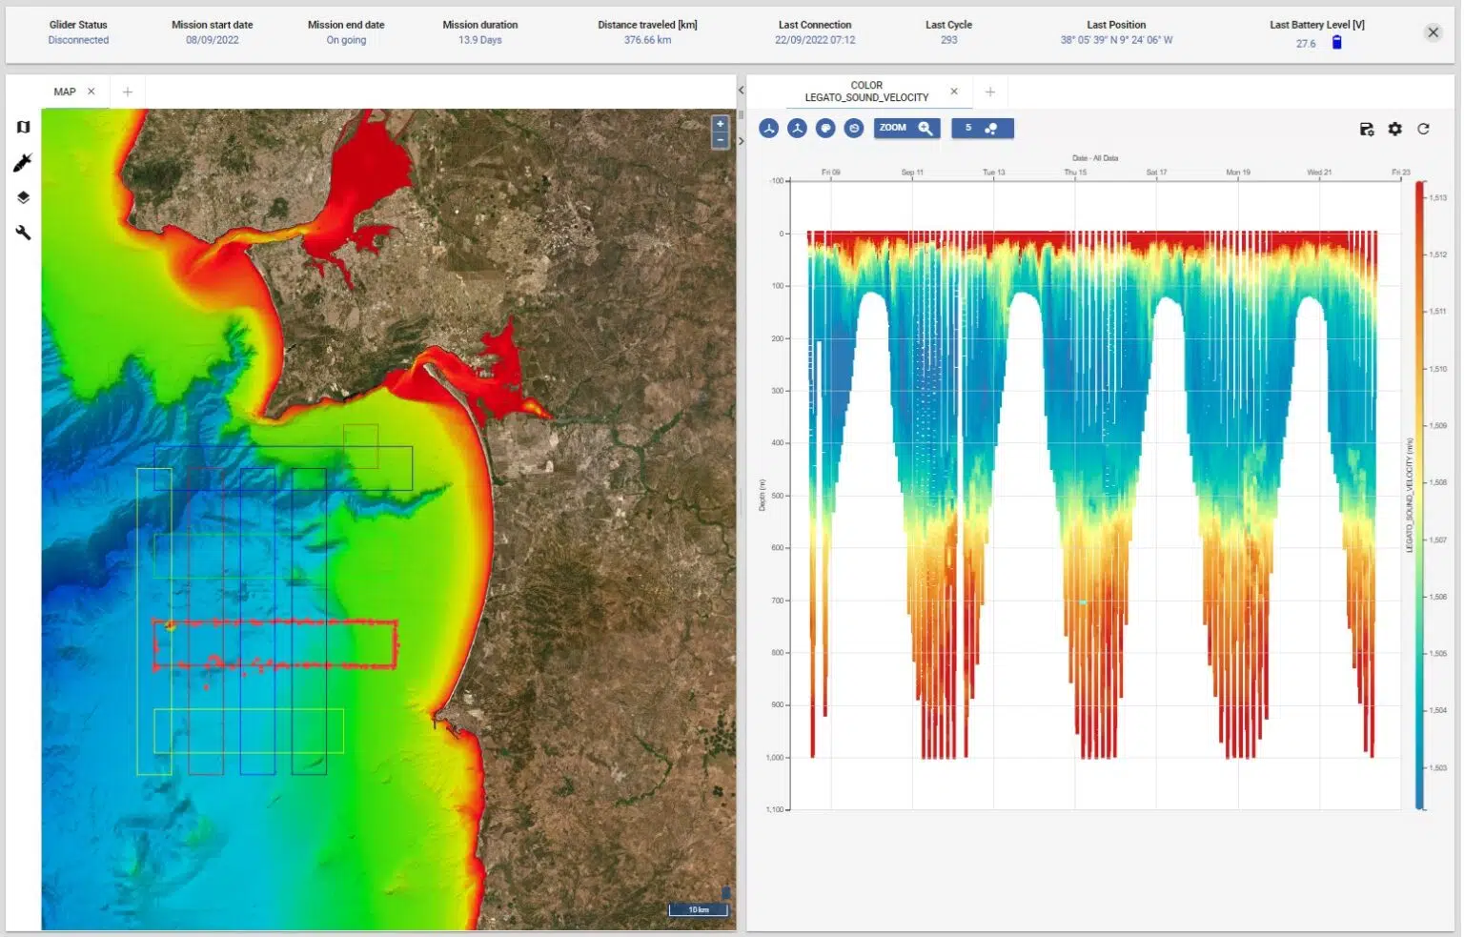Screen dimensions: 1464x937
Task: Click the point size 5 button
Action: point(982,129)
